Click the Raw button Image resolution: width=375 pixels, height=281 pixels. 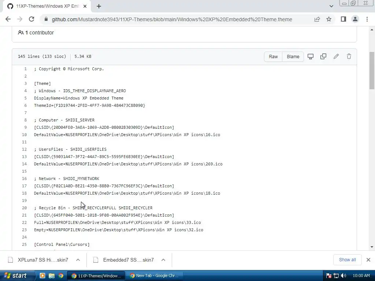point(273,57)
